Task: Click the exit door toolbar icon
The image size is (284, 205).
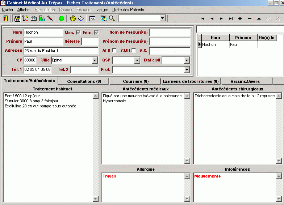Action: 6,18
